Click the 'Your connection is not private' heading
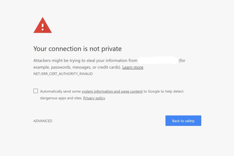This screenshot has width=234, height=156. tap(78, 49)
